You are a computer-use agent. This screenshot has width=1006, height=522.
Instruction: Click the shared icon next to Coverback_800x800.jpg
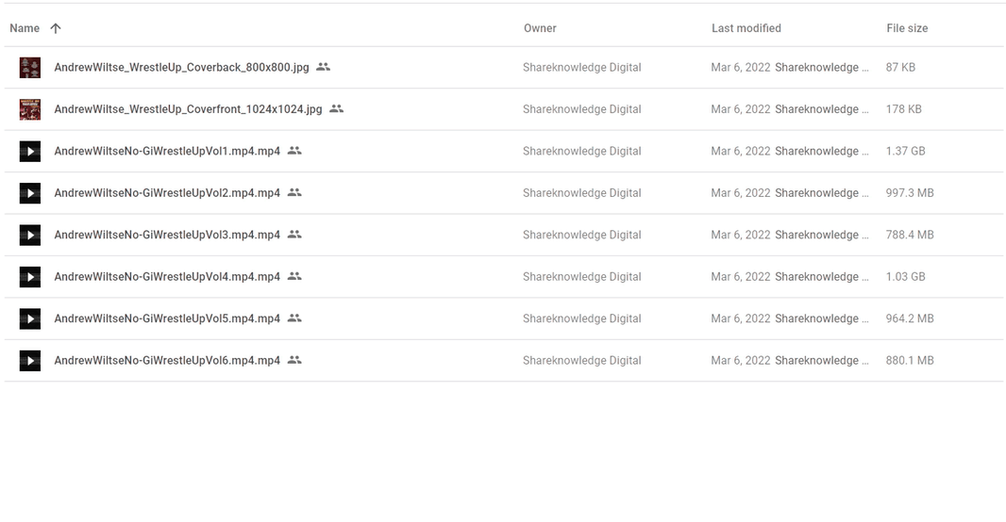(324, 67)
